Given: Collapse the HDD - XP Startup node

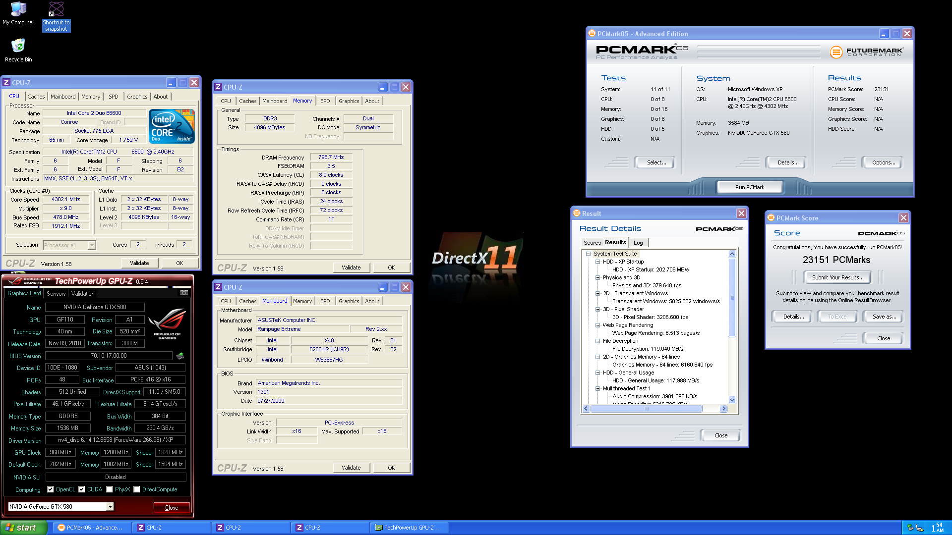Looking at the screenshot, I should tap(598, 262).
